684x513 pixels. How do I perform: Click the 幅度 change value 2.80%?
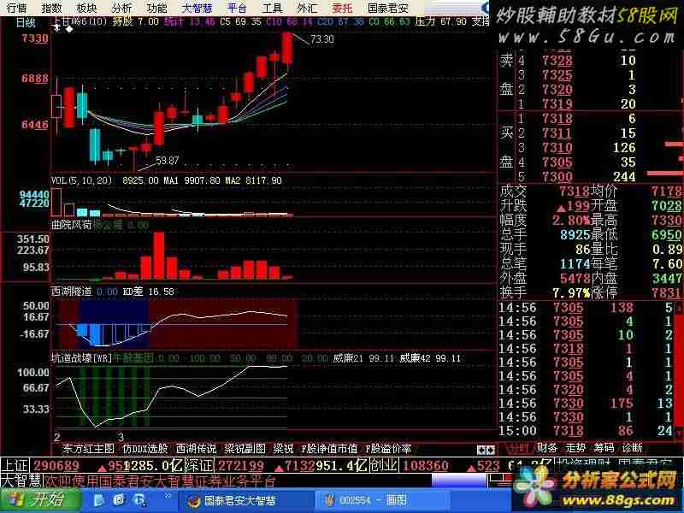click(571, 221)
